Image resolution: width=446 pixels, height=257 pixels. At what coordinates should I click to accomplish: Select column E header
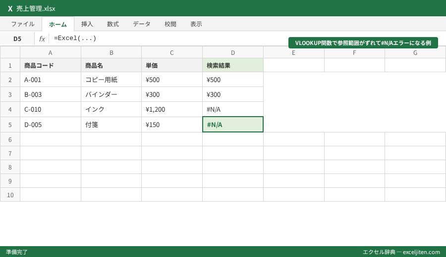pos(294,52)
